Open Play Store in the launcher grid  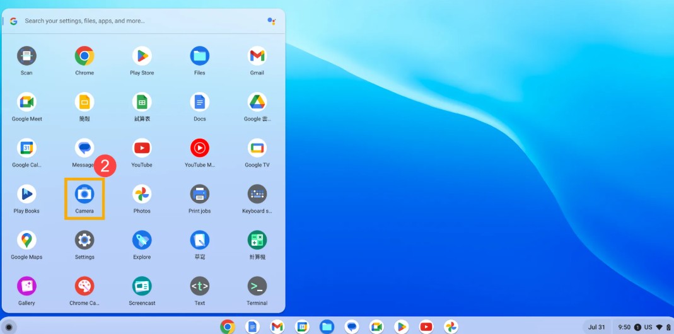tap(142, 56)
